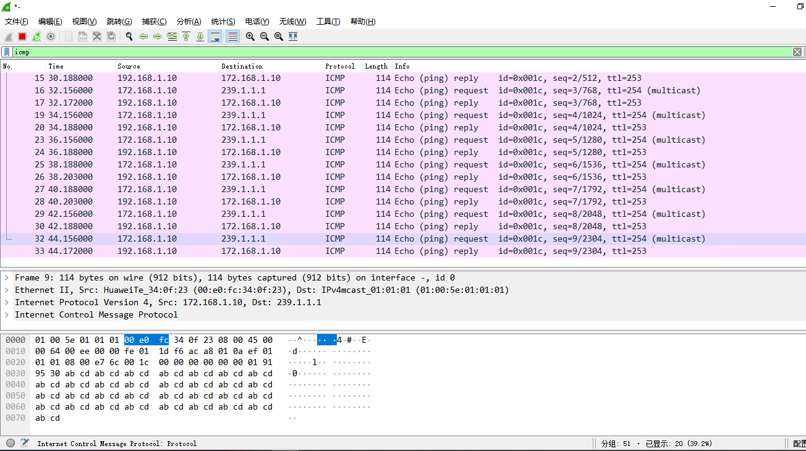Toggle packet colorization rules
The width and height of the screenshot is (806, 451).
pyautogui.click(x=232, y=36)
